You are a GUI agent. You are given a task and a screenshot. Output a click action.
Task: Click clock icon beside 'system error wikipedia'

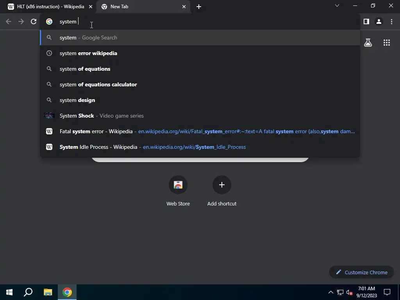tap(49, 53)
